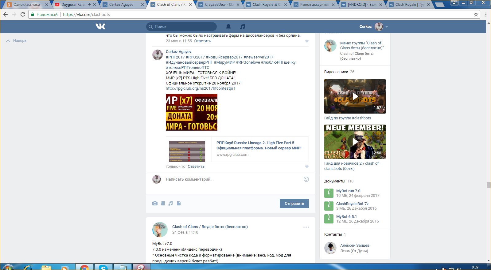Click the VK logo in the header
Screen dimensions: 491x270
(x=100, y=27)
